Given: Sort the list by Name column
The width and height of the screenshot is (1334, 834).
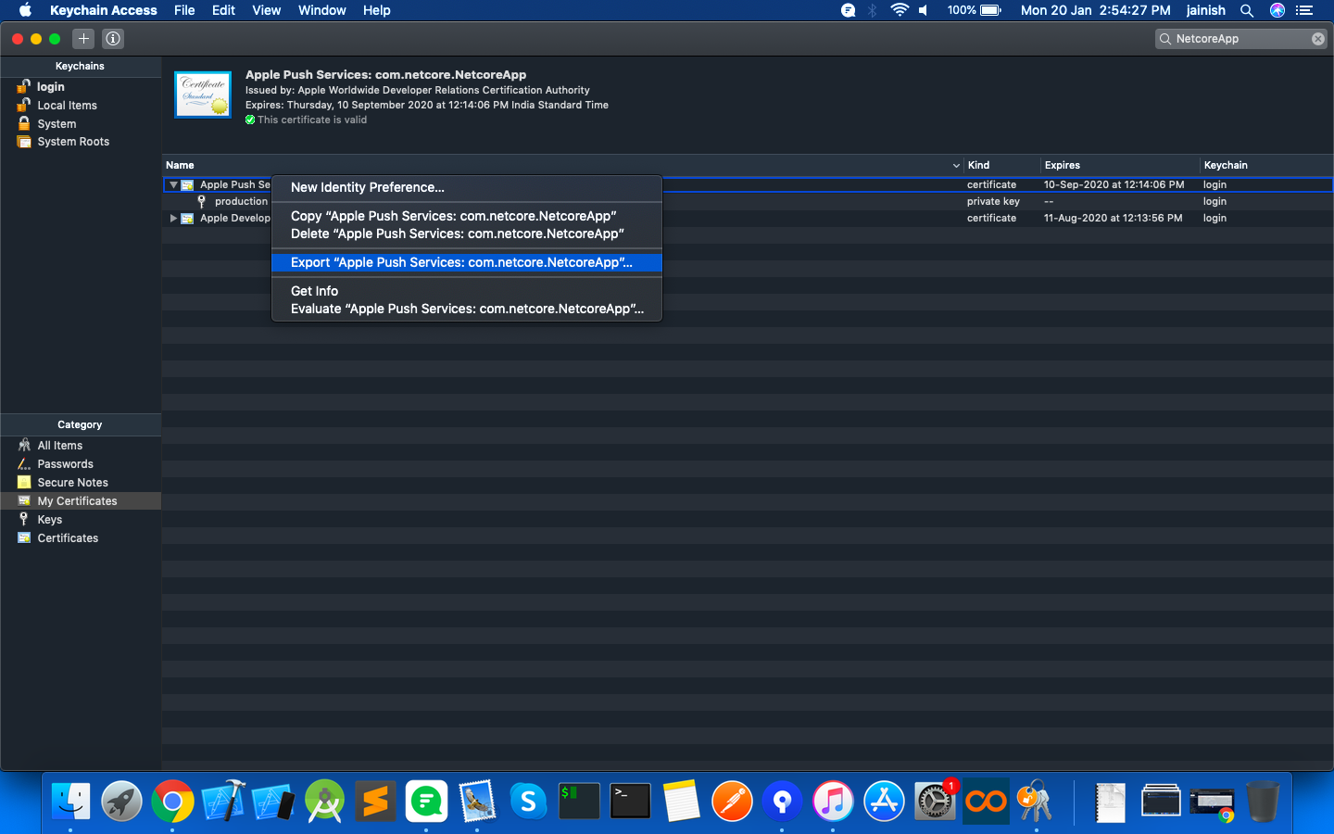Looking at the screenshot, I should click(x=563, y=165).
